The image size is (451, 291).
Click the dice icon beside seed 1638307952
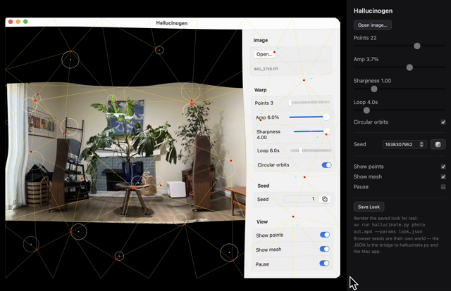438,144
